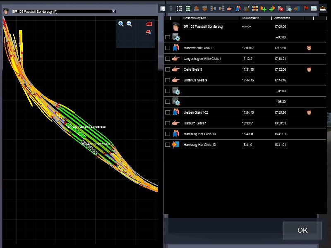Click the red X remove instruction icon
The image size is (331, 248).
pyautogui.click(x=281, y=8)
